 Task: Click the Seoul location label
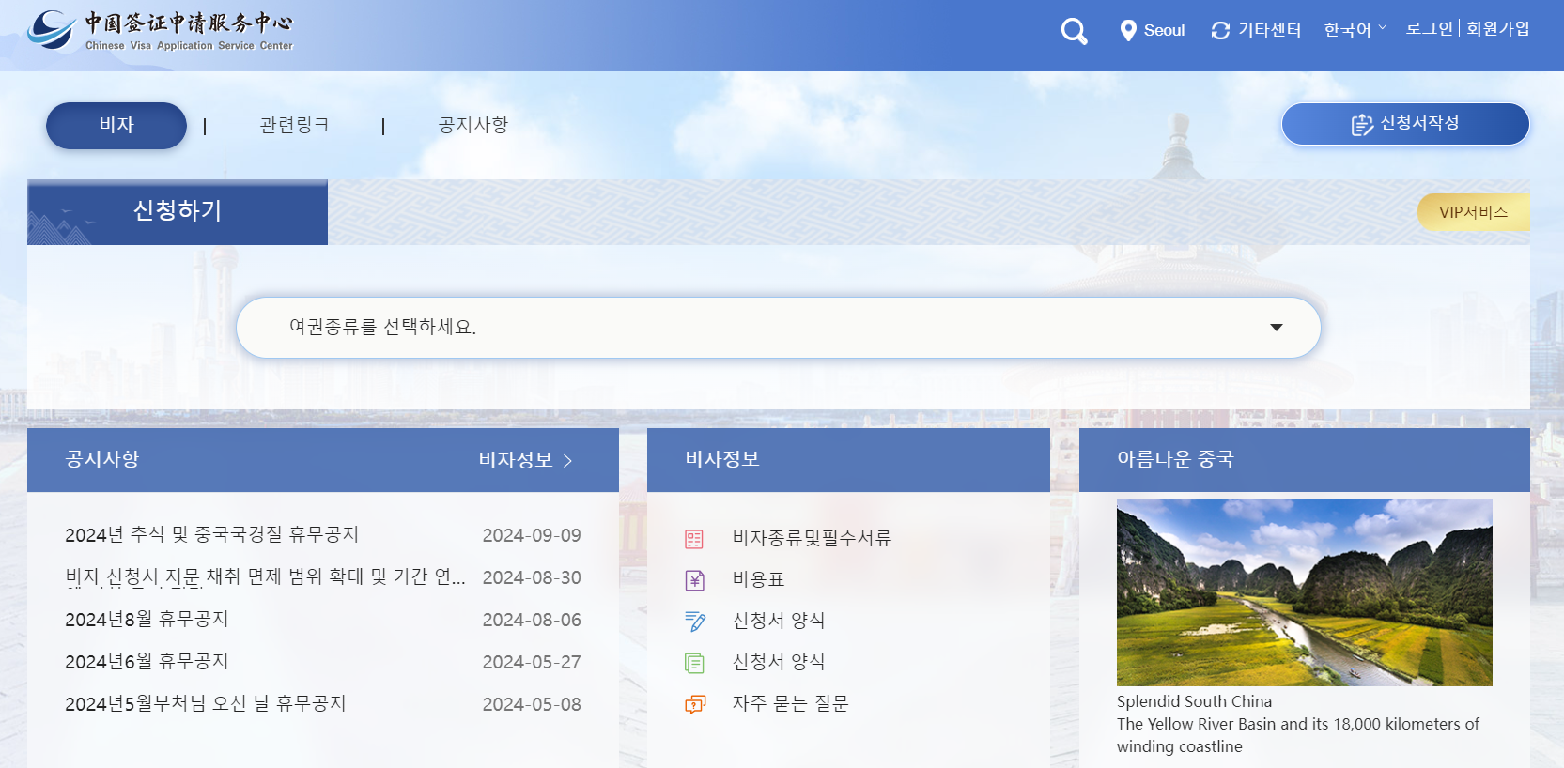coord(1164,30)
